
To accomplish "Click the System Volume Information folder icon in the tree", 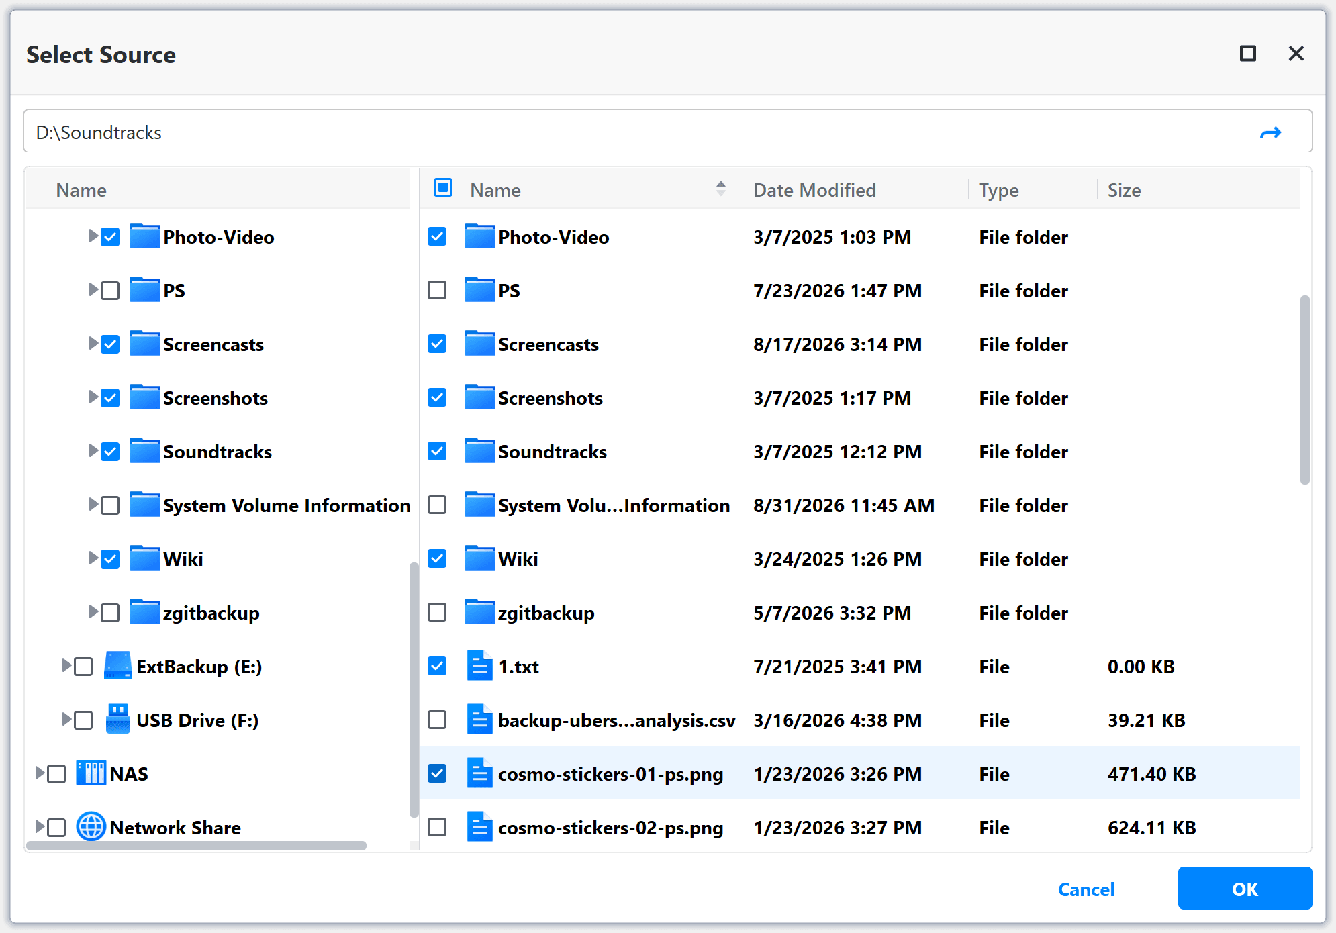I will (x=144, y=505).
